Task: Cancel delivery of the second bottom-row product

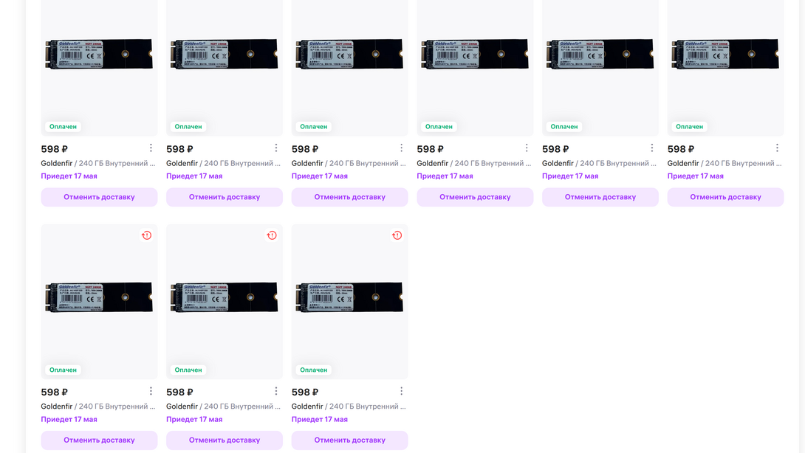Action: point(225,440)
